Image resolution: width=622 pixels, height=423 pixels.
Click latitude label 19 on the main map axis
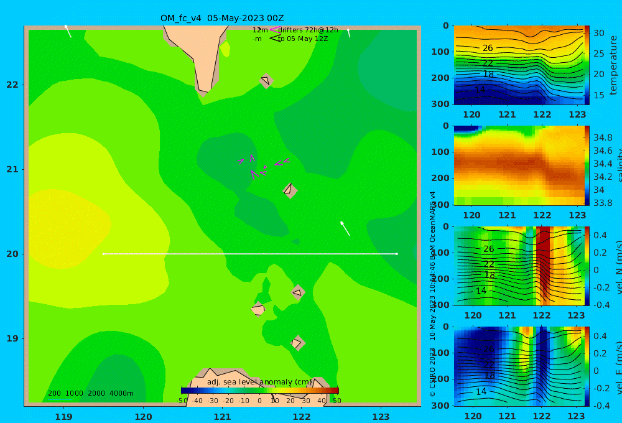(x=12, y=338)
